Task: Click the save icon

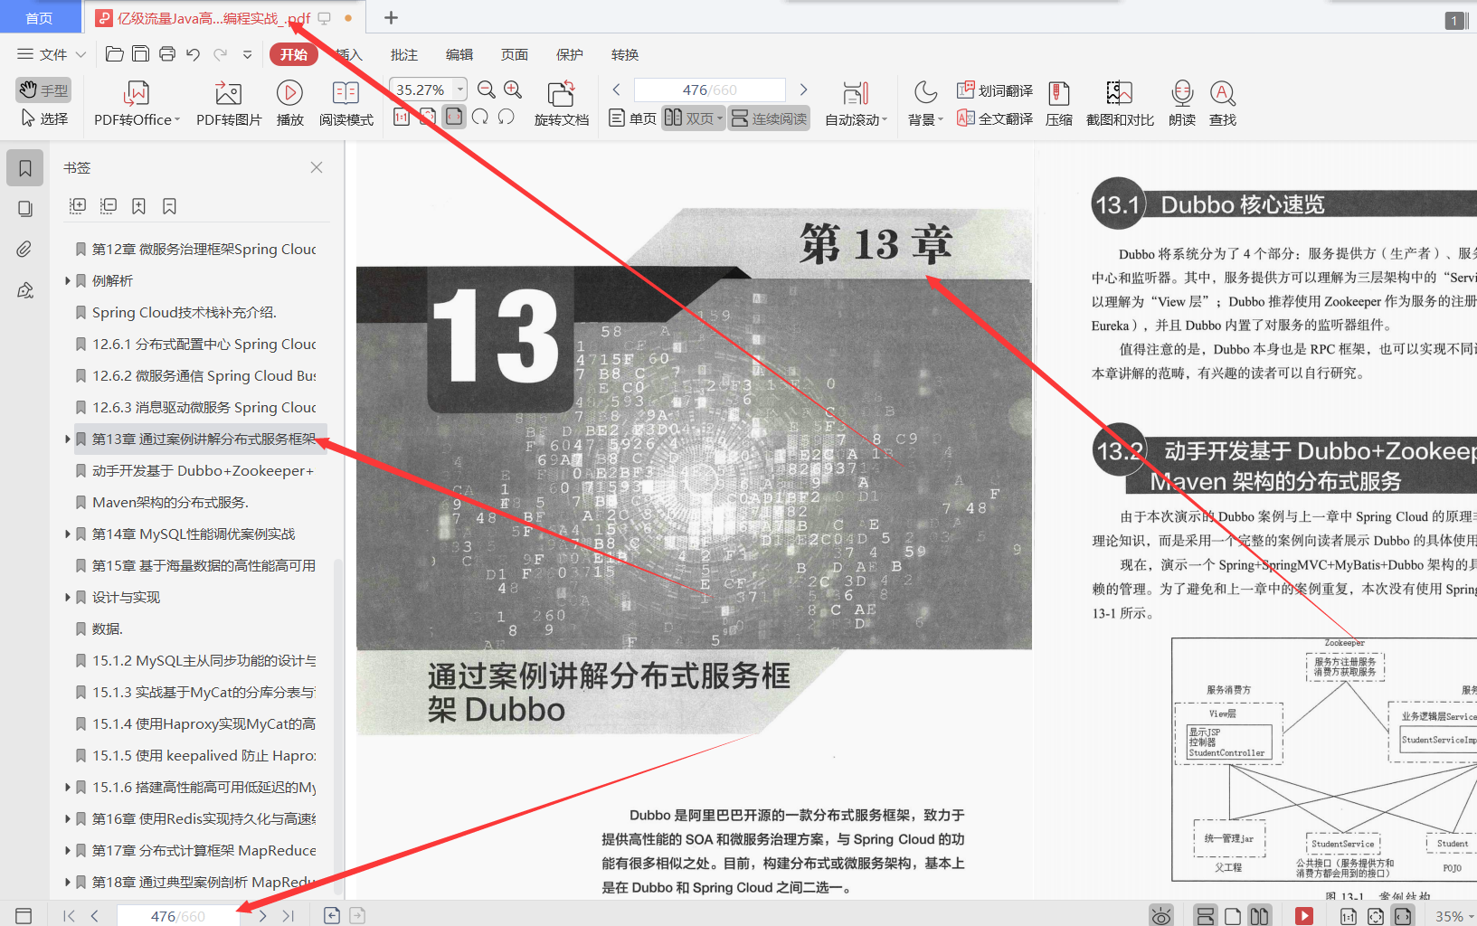Action: click(141, 54)
